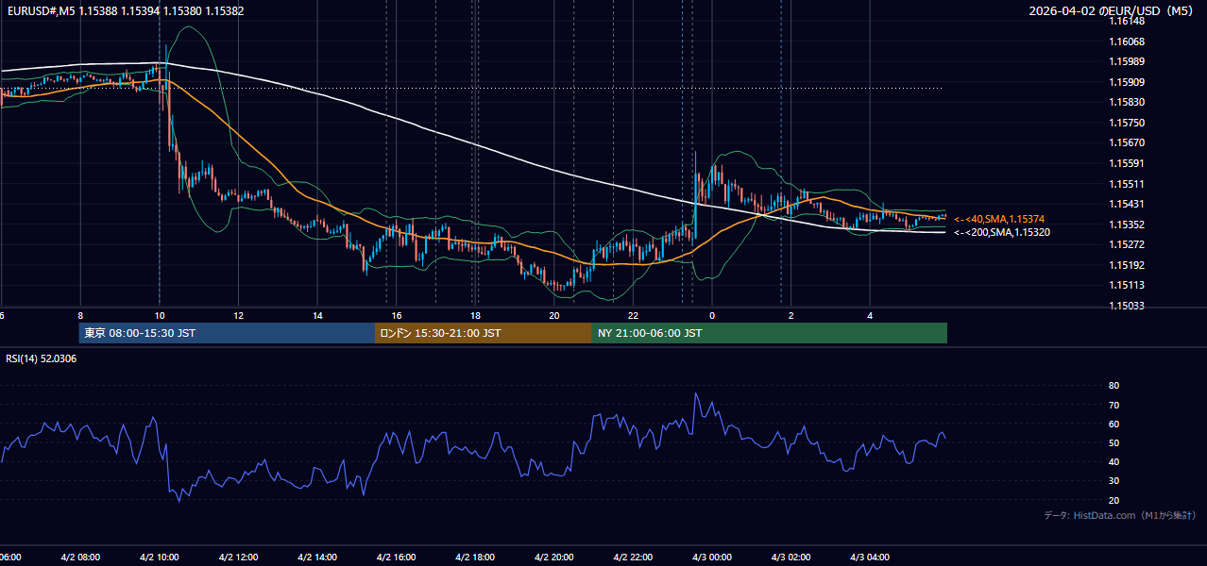This screenshot has width=1207, height=566.
Task: Click the 4/3 00:00 date axis label
Action: [x=712, y=558]
